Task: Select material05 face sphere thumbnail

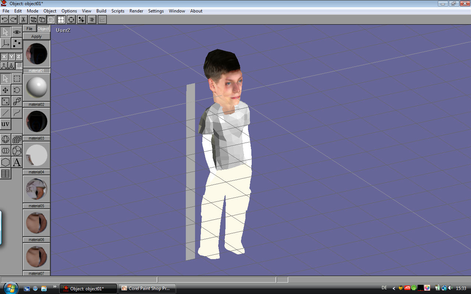Action: click(36, 189)
